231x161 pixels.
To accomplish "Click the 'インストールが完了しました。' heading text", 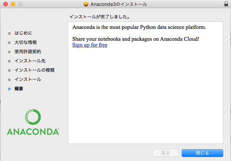I will 99,17.
